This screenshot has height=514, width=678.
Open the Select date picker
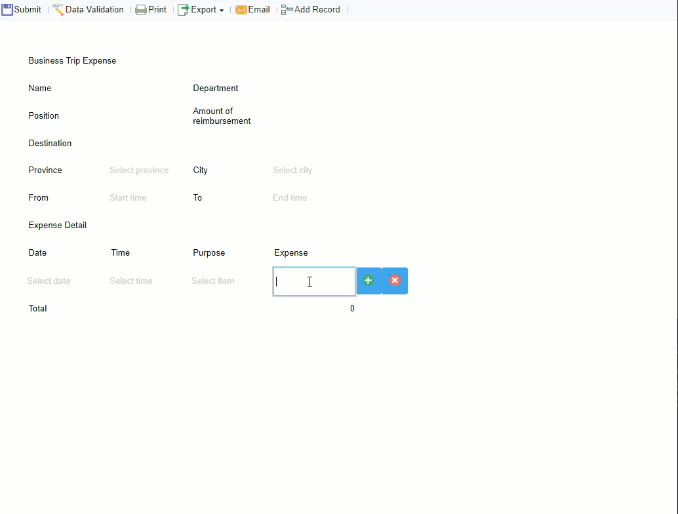(x=49, y=281)
